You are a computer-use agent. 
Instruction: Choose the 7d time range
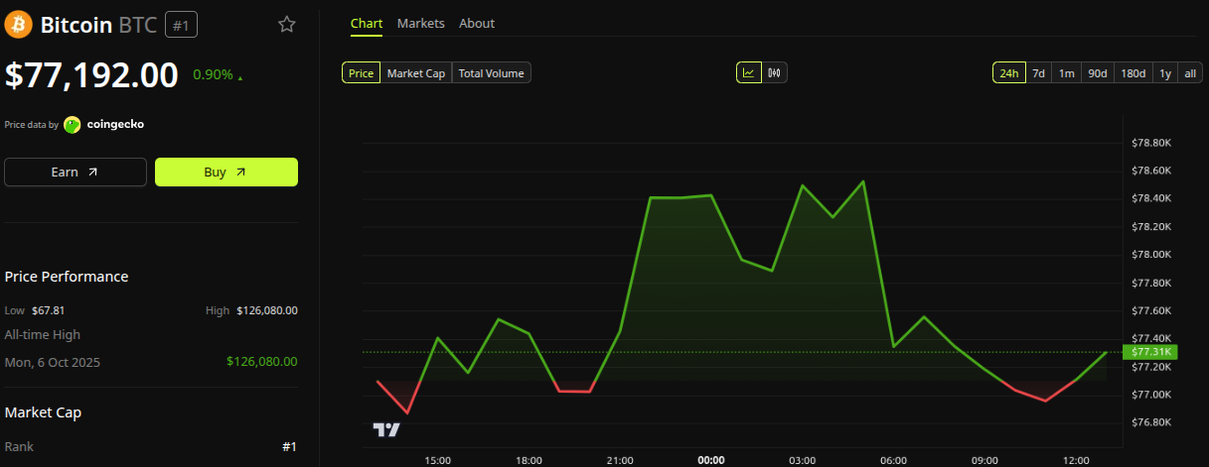tap(1038, 72)
